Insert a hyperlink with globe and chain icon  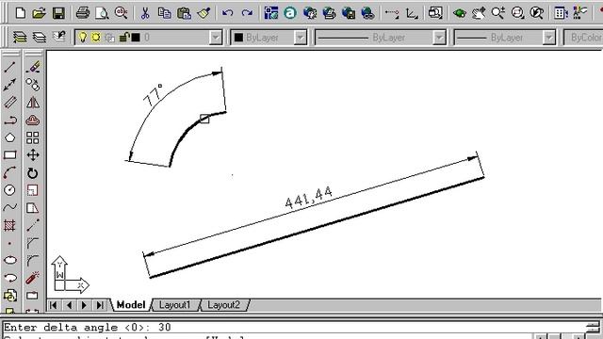click(368, 13)
